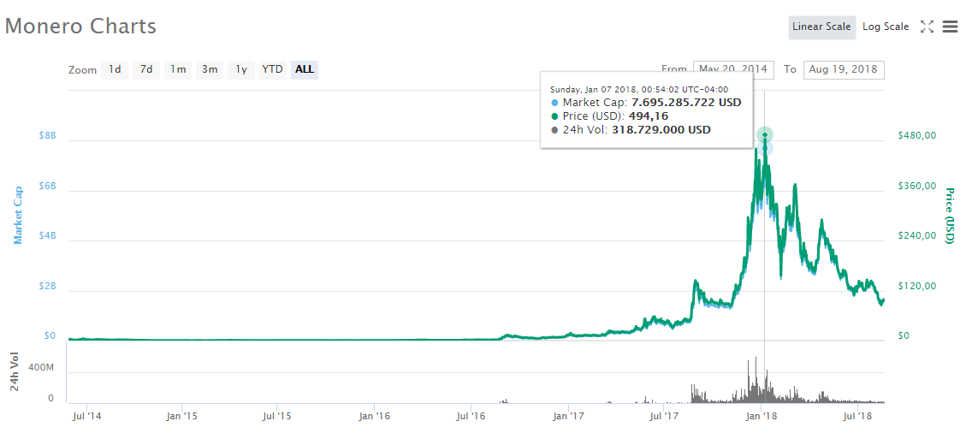This screenshot has width=966, height=433.
Task: Click the green price peak marker
Action: (x=765, y=134)
